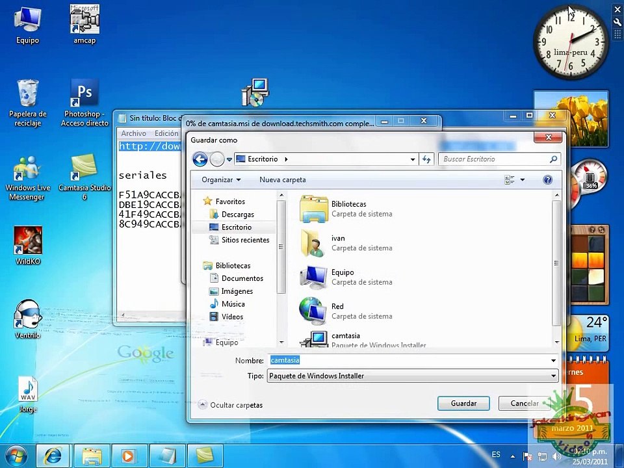Select the Jorge WAV file icon
Viewport: 624px width, 468px height.
(x=27, y=394)
